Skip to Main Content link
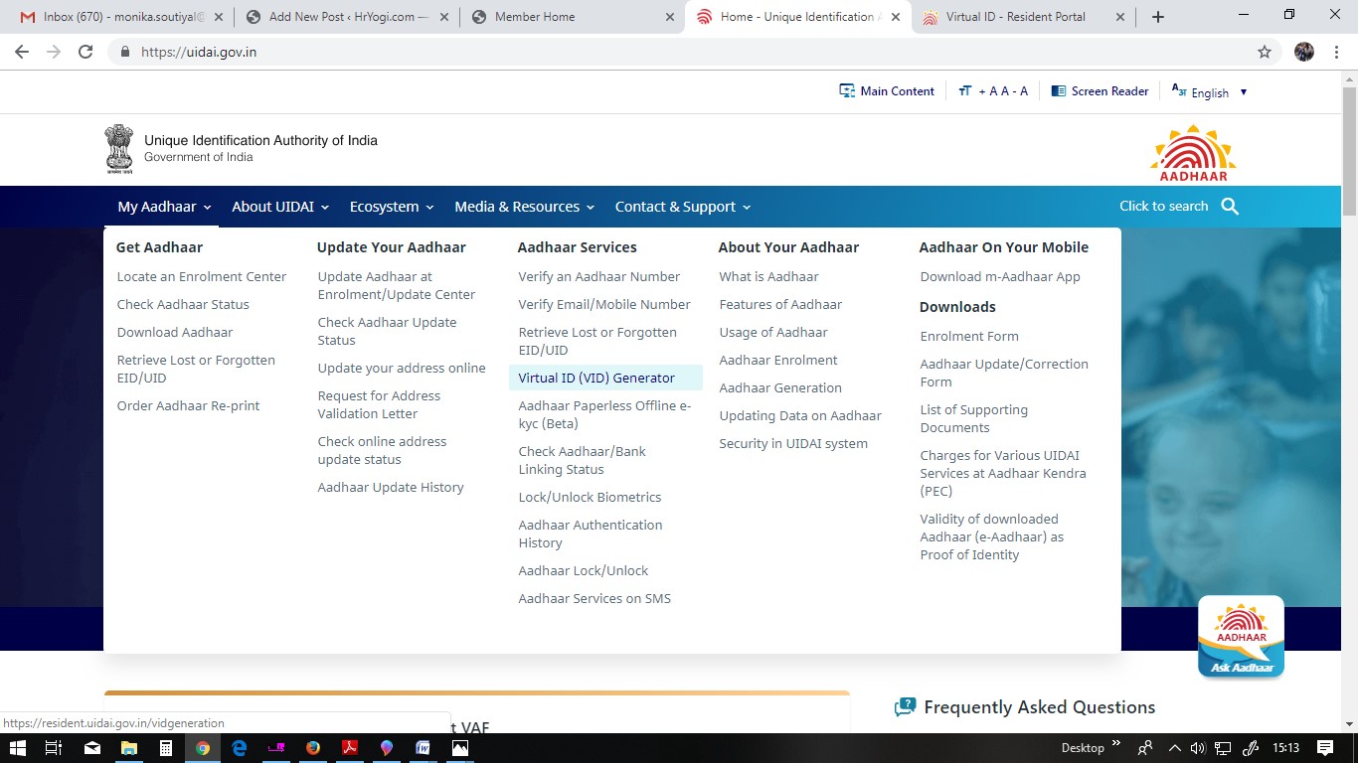The width and height of the screenshot is (1358, 763). 887,91
